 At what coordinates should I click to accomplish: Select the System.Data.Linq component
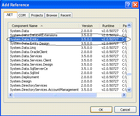coord(67,48)
